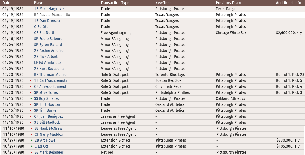Open 1B Mike Hargrove's player page
305x155 pixels.
pyautogui.click(x=49, y=9)
